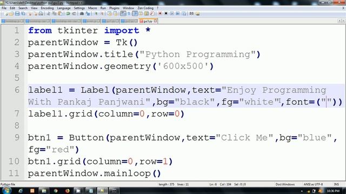Zoom in using the toolbar icon

pyautogui.click(x=96, y=13)
